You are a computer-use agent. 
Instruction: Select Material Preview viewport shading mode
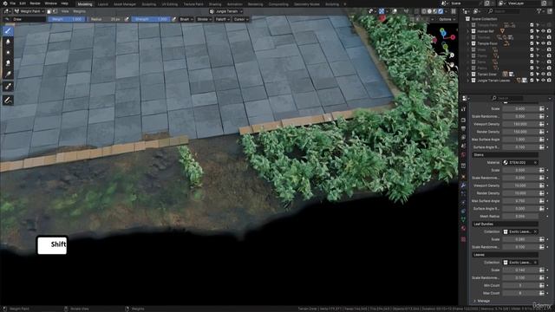pos(435,11)
